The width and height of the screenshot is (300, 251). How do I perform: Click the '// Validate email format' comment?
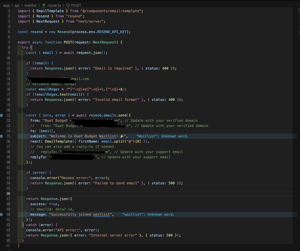[51, 84]
